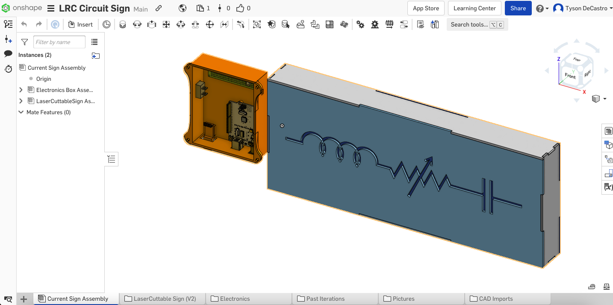The height and width of the screenshot is (305, 613).
Task: Click the Filter by name field
Action: point(59,42)
